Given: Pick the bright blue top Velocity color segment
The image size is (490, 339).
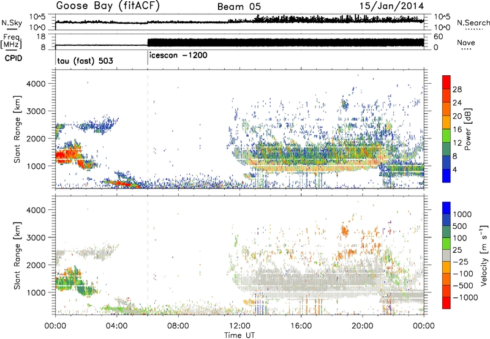Looking at the screenshot, I should [447, 207].
